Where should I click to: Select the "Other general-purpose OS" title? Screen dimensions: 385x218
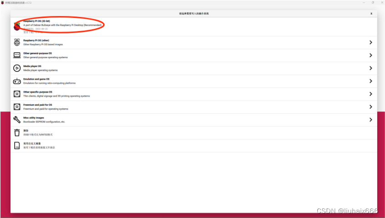38,53
